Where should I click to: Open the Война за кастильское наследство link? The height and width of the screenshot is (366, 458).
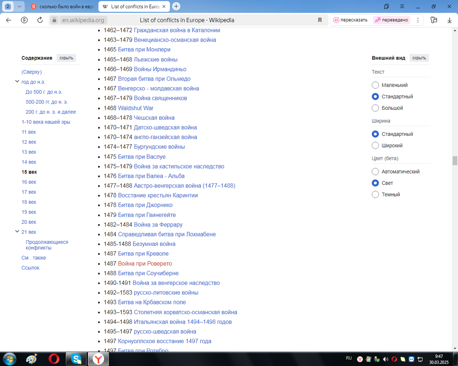(x=179, y=166)
